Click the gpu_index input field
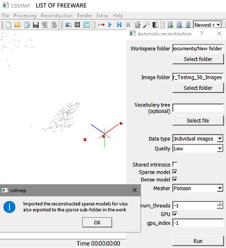This screenshot has height=248, width=226. click(198, 223)
